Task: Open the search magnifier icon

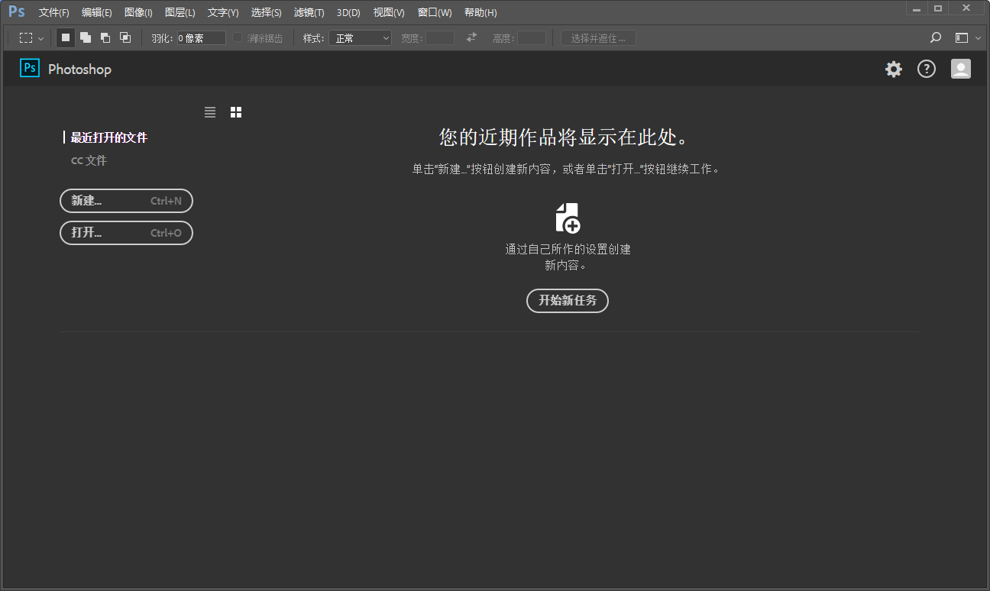Action: [x=936, y=37]
